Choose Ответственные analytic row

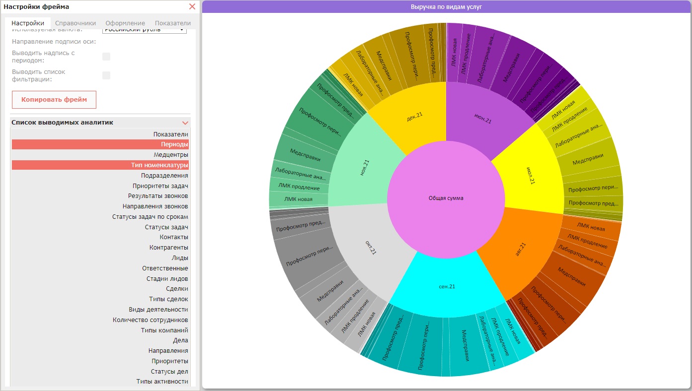coord(100,268)
